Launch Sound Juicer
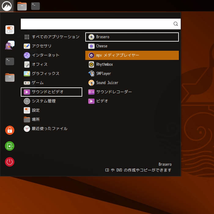The width and height of the screenshot is (214, 214). [x=132, y=83]
